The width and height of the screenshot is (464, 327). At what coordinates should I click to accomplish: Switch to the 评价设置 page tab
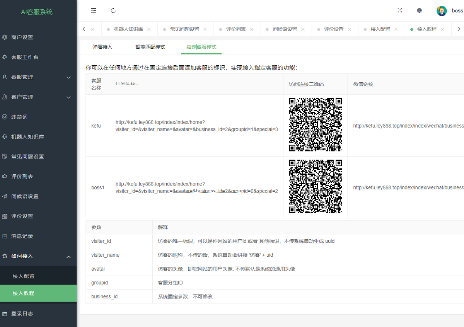(334, 29)
